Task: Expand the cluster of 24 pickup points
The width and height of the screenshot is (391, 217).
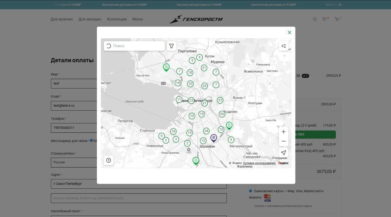Action: click(206, 131)
